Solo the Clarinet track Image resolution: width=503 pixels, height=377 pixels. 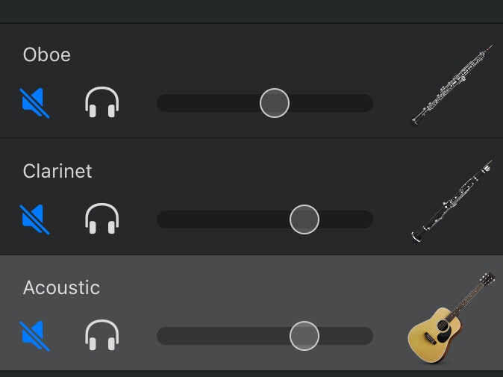click(x=102, y=219)
